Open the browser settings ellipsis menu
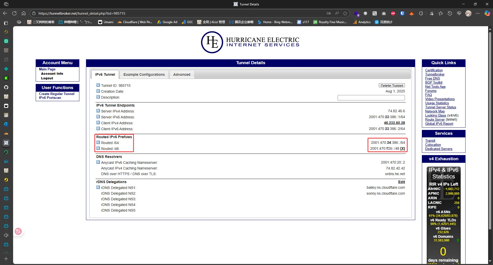Viewport: 493px width, 265px height. (477, 13)
